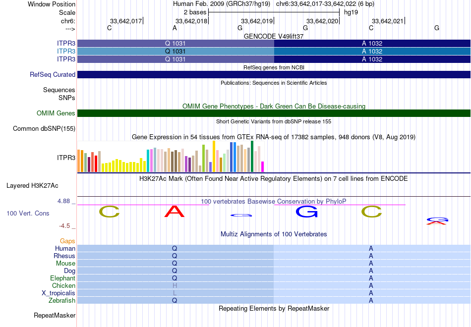Screen dimensions: 471x327
Task: Click the first olive C conservation letter
Action: [x=110, y=212]
